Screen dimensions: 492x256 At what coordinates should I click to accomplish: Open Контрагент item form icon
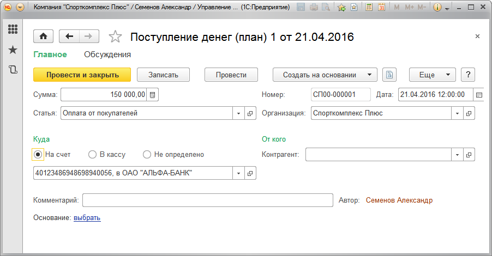click(x=469, y=155)
